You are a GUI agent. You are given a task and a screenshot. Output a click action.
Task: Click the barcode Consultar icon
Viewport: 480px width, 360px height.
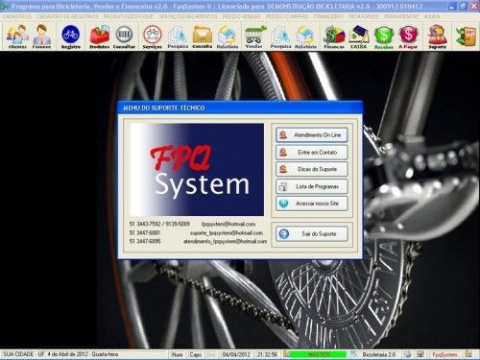pos(124,36)
